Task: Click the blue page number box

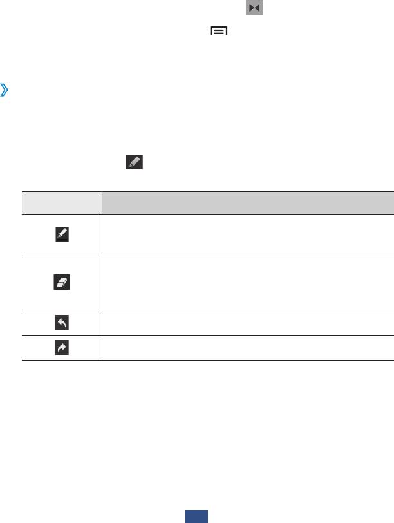Action: click(197, 516)
